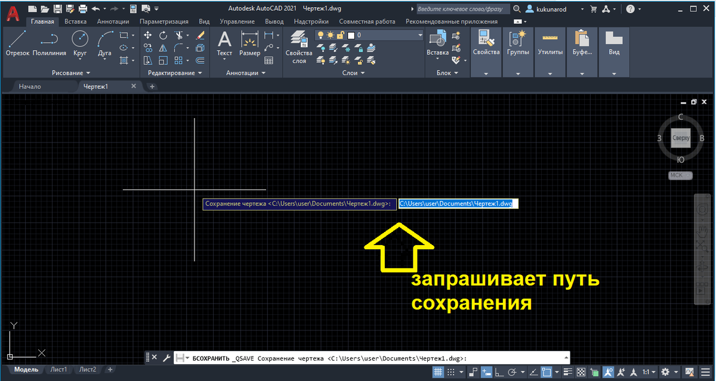Open the Свойства panel button
716x381 pixels.
[x=486, y=52]
